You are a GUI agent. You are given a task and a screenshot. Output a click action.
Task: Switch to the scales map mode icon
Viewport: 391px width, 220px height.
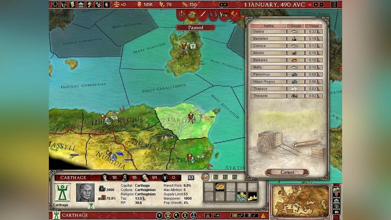tap(336, 206)
